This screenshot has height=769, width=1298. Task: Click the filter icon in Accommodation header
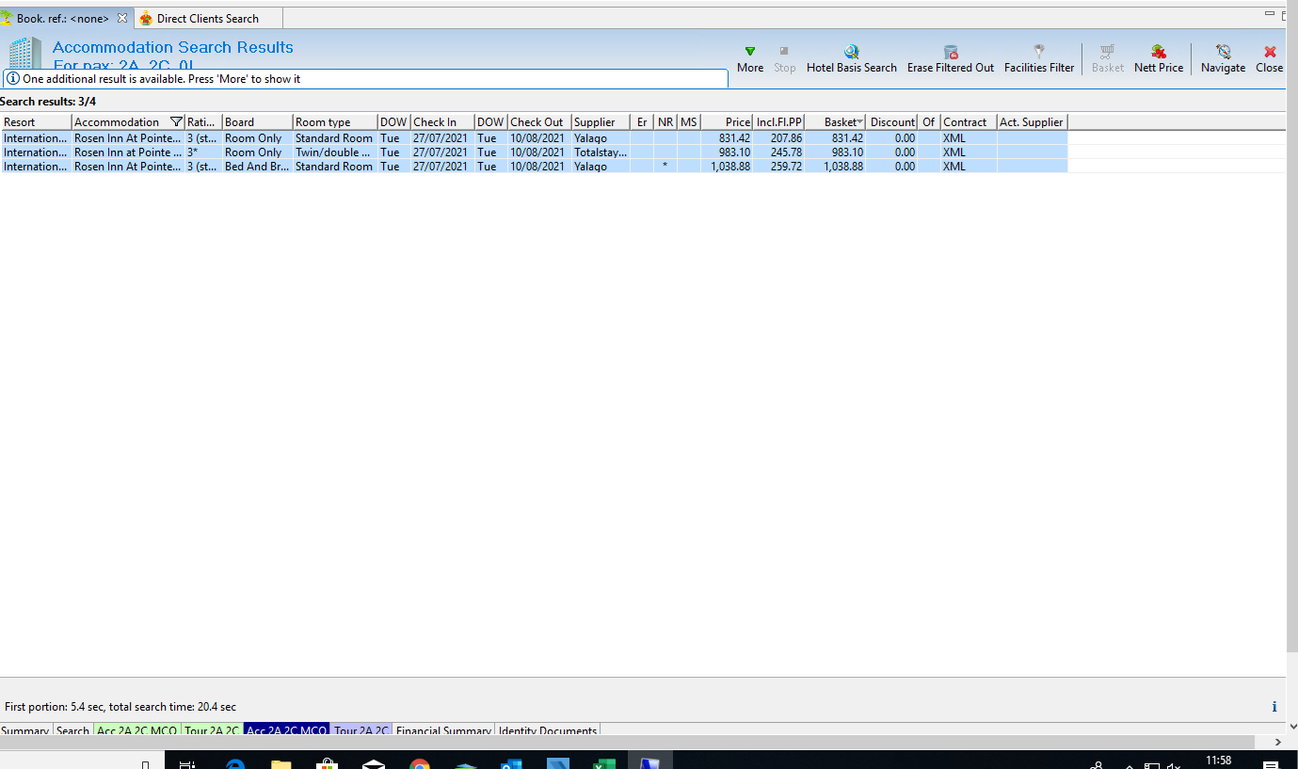(x=176, y=122)
